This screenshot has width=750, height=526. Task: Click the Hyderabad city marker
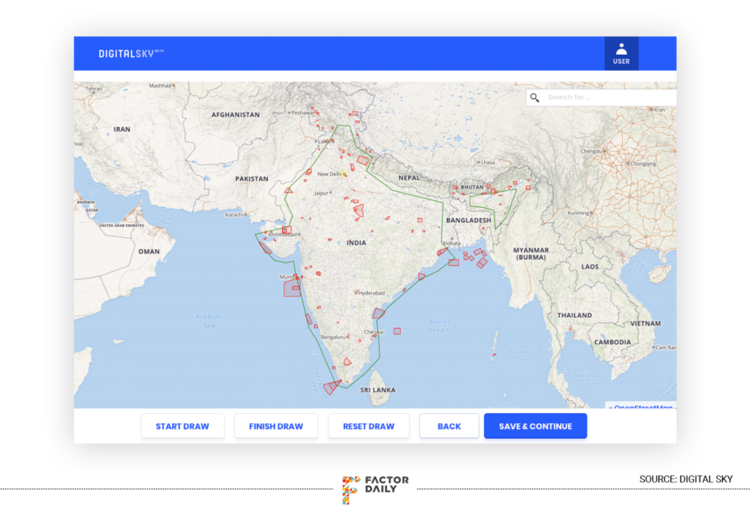coord(357,293)
